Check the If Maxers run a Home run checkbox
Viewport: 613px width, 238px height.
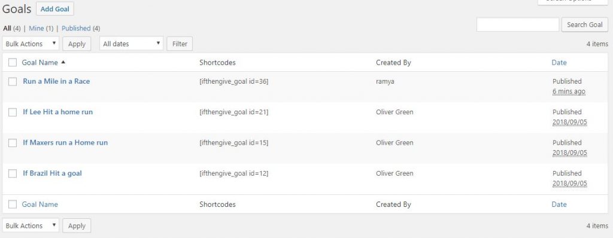tap(13, 143)
